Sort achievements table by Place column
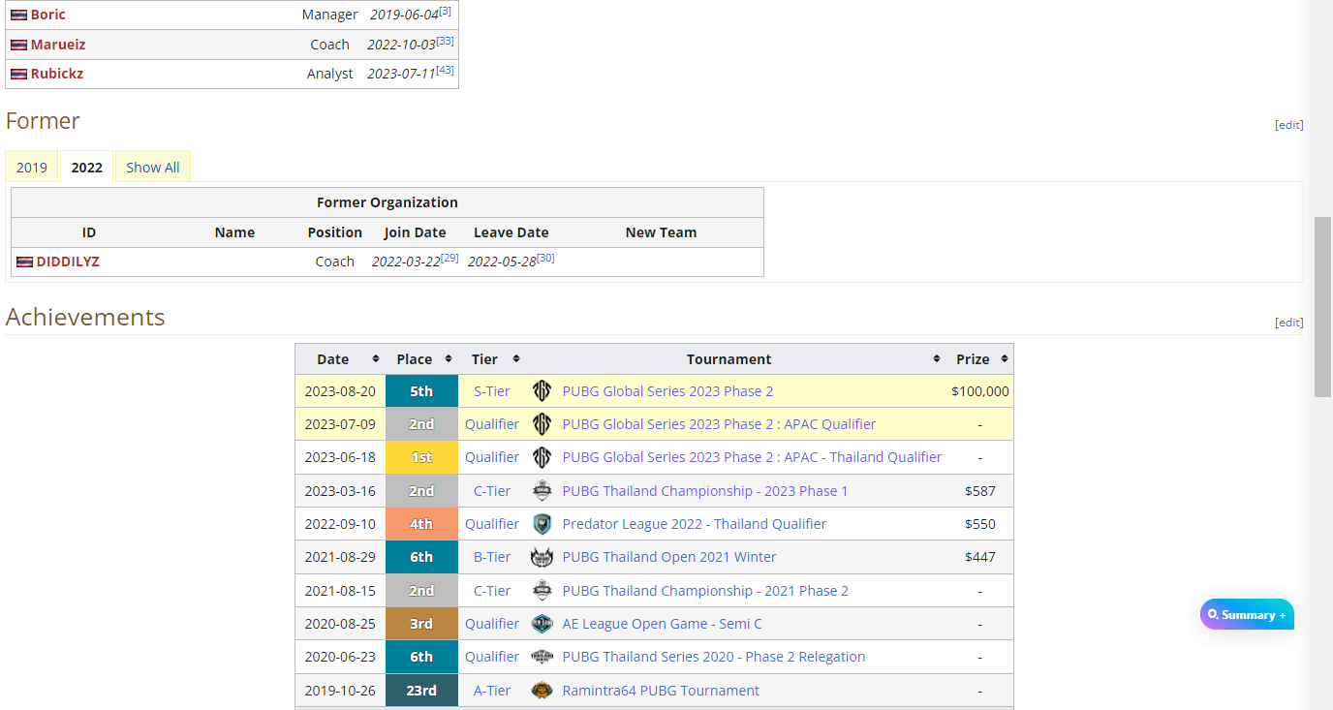The height and width of the screenshot is (710, 1333). pos(449,359)
